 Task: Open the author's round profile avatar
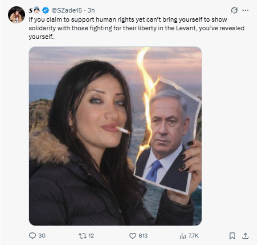pyautogui.click(x=17, y=15)
